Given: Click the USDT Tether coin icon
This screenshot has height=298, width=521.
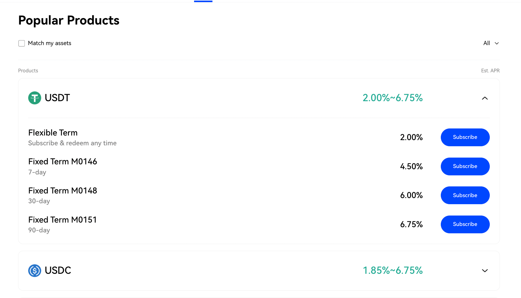Looking at the screenshot, I should 35,98.
